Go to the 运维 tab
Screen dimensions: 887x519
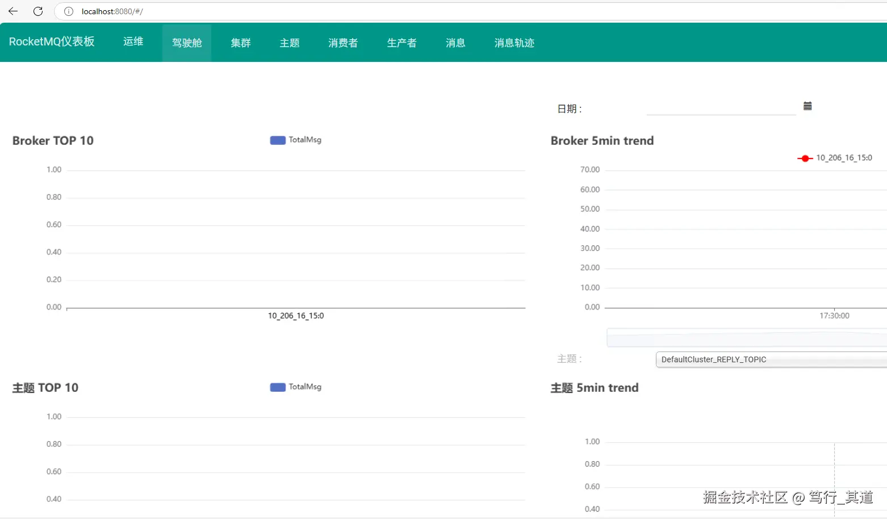pyautogui.click(x=133, y=42)
